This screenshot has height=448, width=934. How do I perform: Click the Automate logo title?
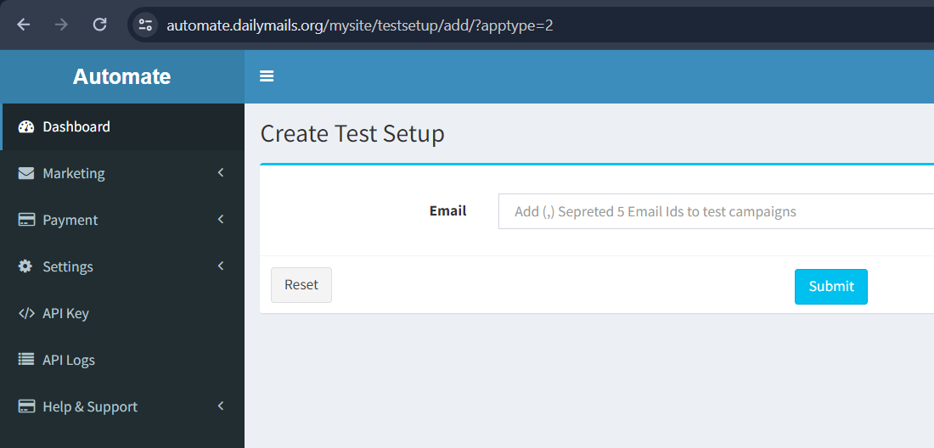(x=121, y=76)
